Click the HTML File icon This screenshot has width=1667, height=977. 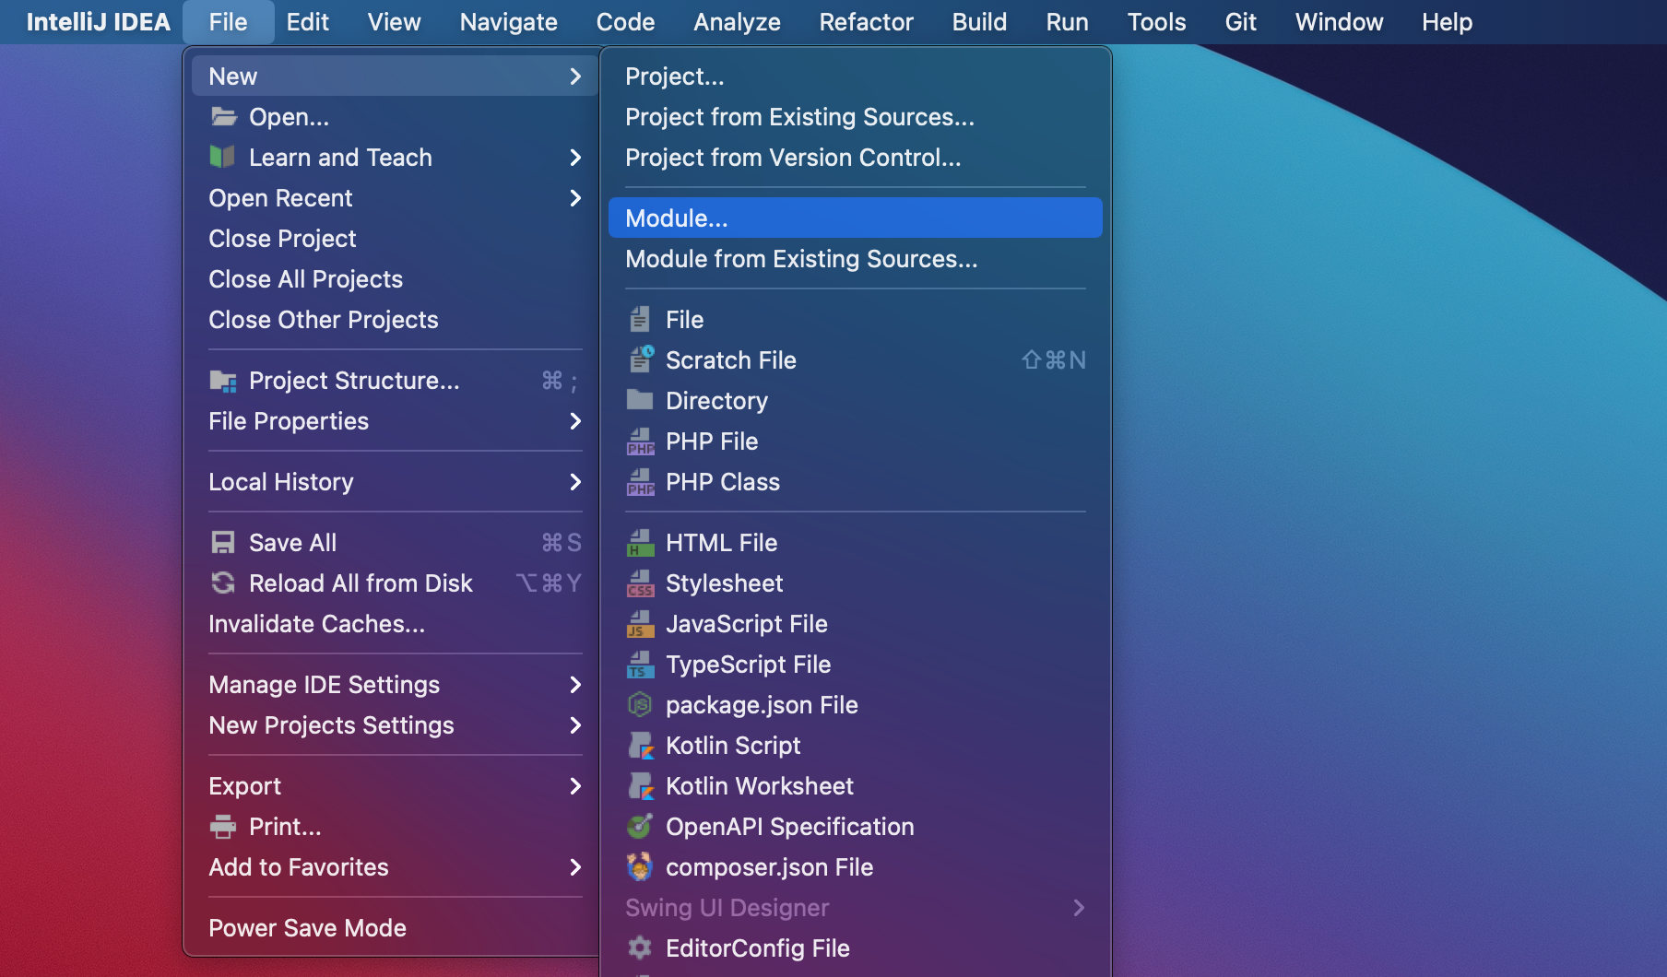641,543
